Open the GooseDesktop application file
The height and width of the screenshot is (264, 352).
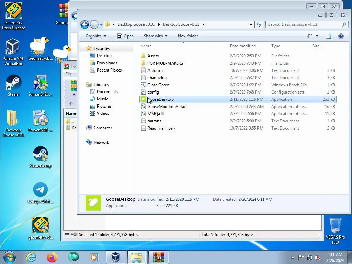[x=238, y=99]
